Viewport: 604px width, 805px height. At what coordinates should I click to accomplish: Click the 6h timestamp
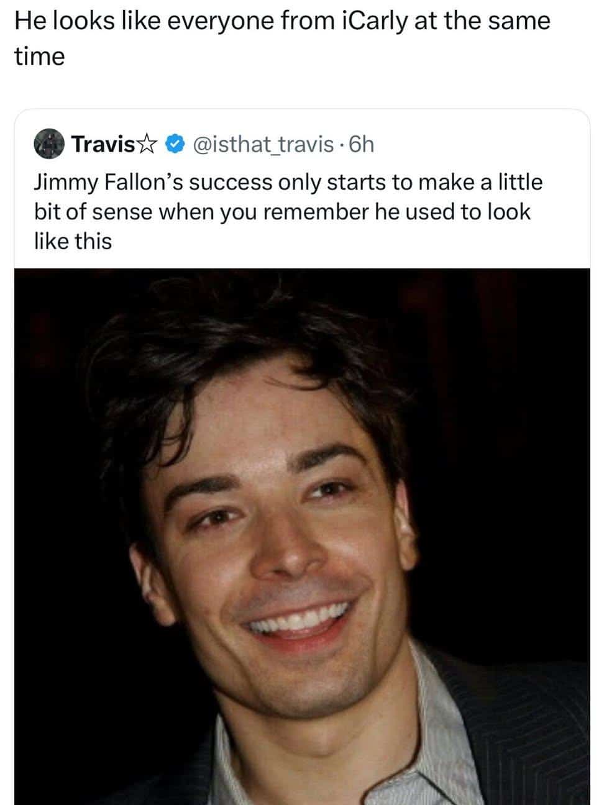pos(362,144)
